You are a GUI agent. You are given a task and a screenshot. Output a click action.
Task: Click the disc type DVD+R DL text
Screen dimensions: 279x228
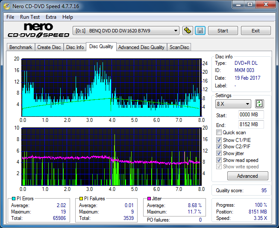[x=246, y=63]
